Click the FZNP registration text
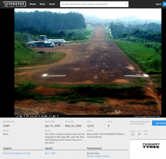Screen dimensions: 166x159 (6, 126)
